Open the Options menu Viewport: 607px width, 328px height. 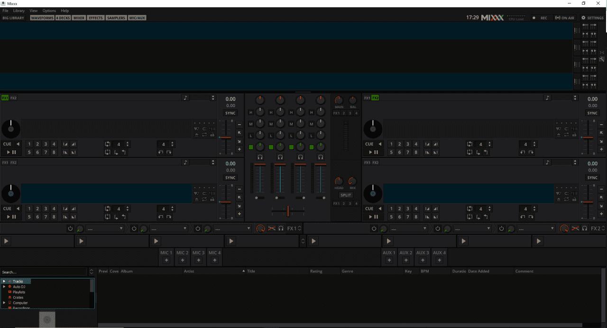tap(49, 10)
